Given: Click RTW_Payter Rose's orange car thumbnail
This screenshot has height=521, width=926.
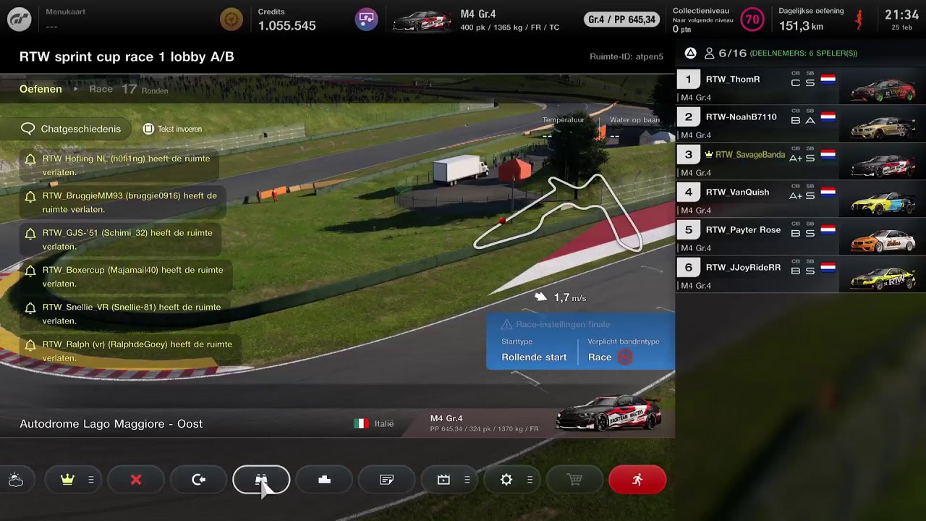Looking at the screenshot, I should point(883,240).
